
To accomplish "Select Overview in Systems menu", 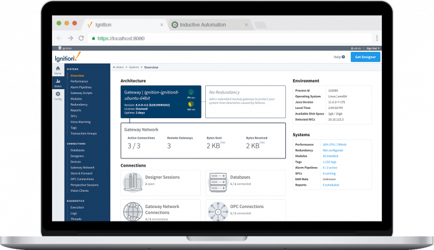I will (x=77, y=75).
